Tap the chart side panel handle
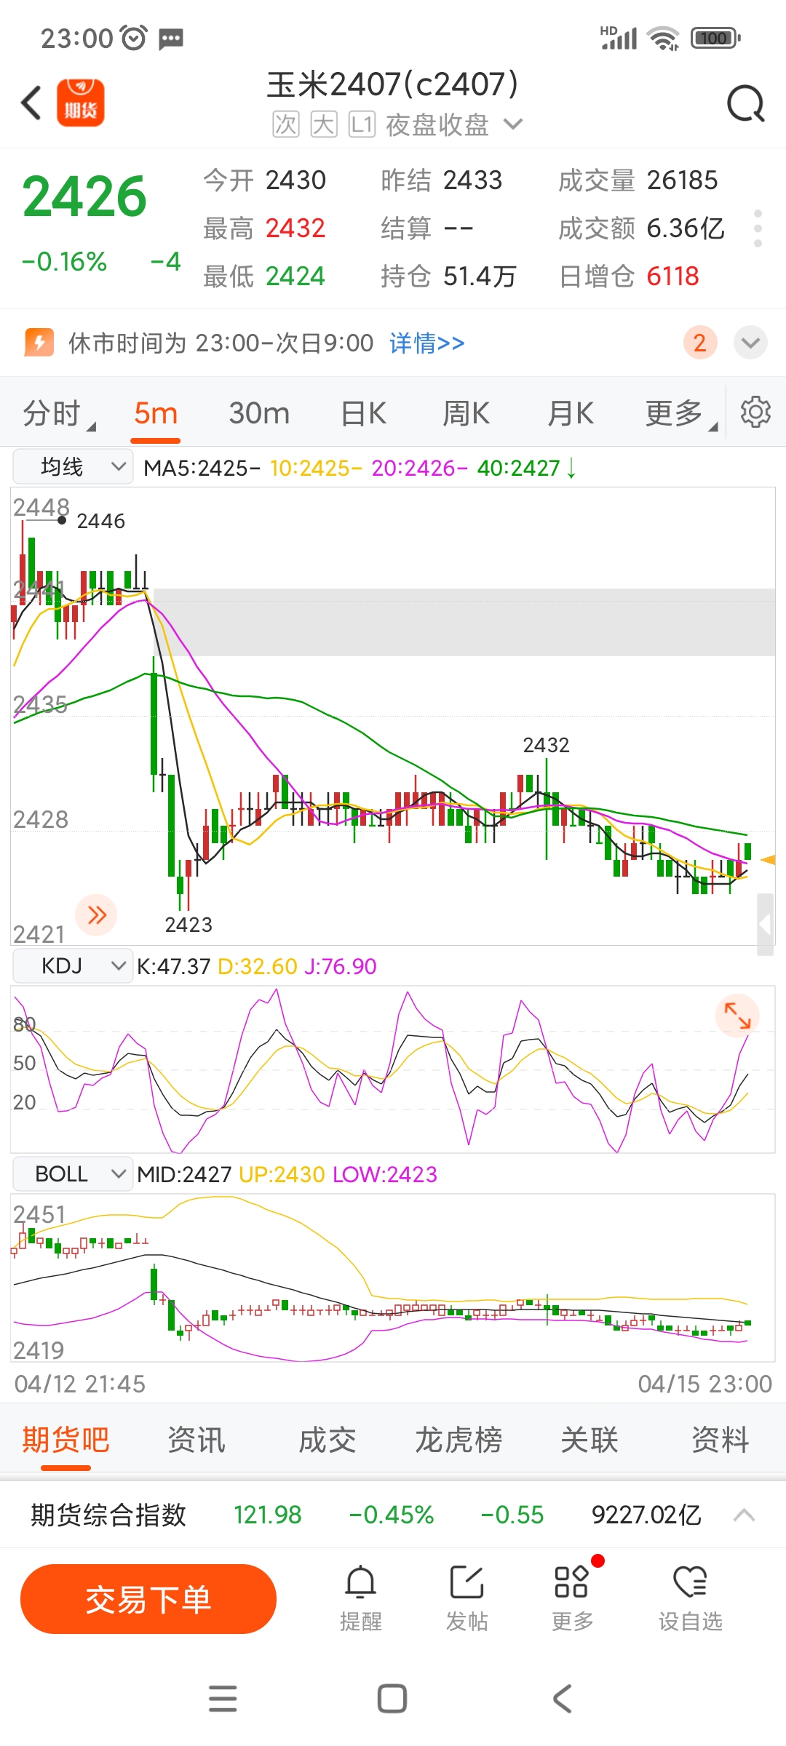The height and width of the screenshot is (1746, 786). [x=765, y=925]
